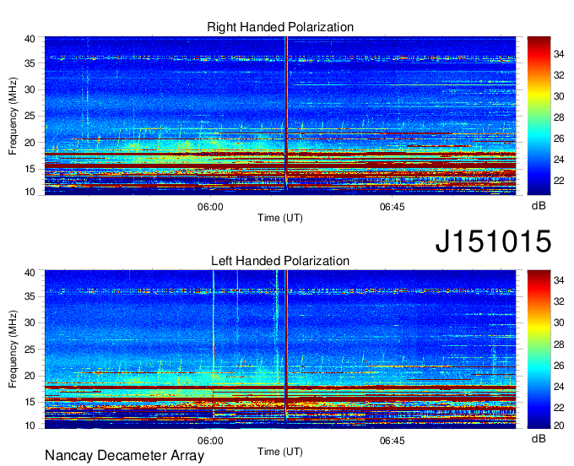Click the 06:00 tick label of the Left Handed plot
The image size is (574, 466).
click(210, 441)
